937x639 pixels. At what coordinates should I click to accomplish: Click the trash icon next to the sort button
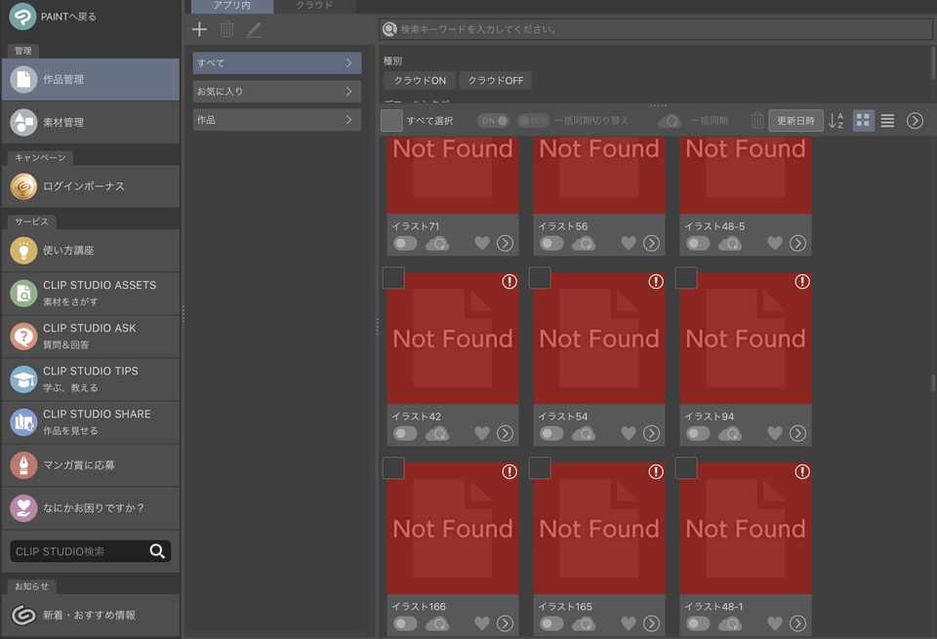tap(757, 121)
